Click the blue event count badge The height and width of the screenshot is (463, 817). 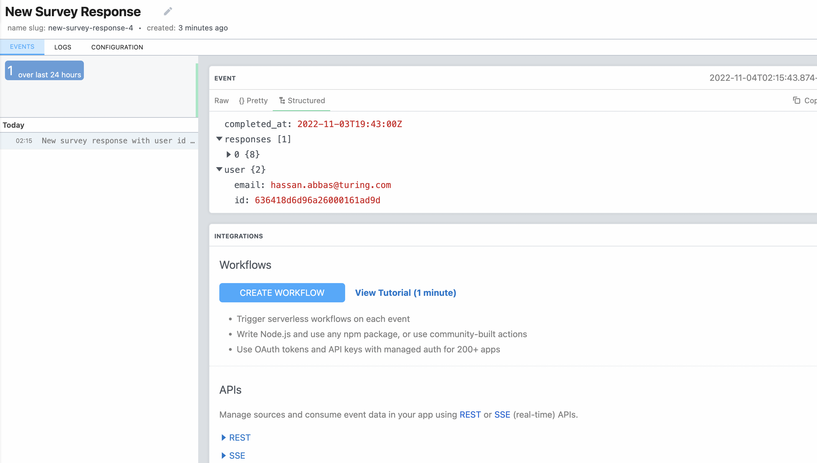(44, 70)
